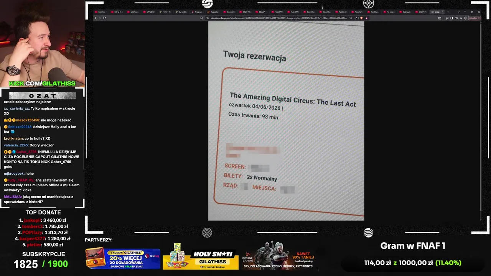Switch to the first Gilathiss tab
The width and height of the screenshot is (491, 276).
click(101, 12)
